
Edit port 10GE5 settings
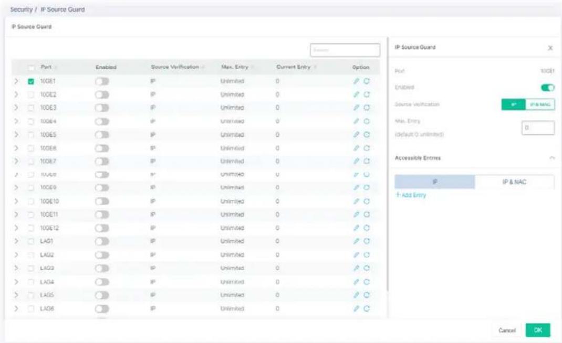point(356,135)
